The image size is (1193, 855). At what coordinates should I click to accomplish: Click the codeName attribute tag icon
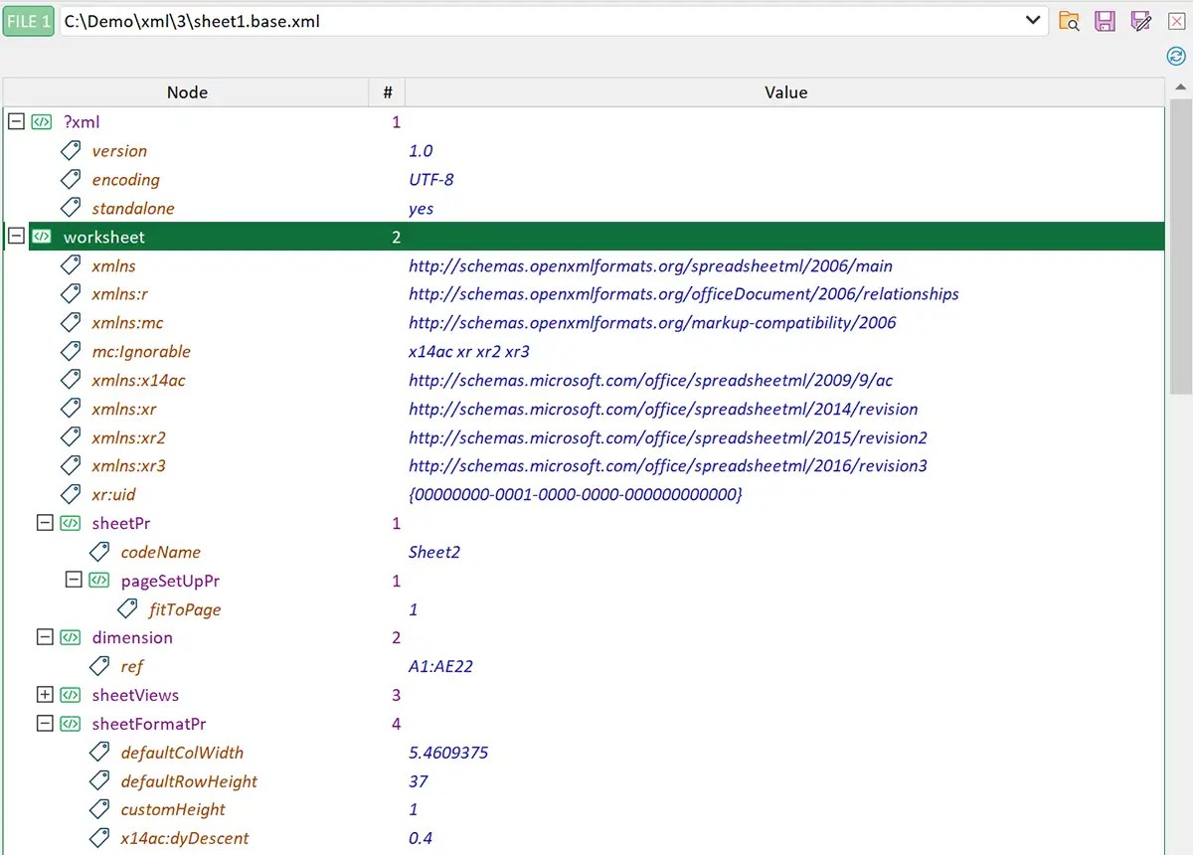tap(98, 552)
